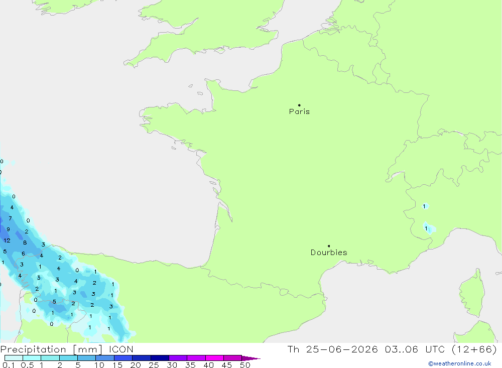Click the Dourbies city label
Viewport: 502px width, 368px height.
[329, 253]
